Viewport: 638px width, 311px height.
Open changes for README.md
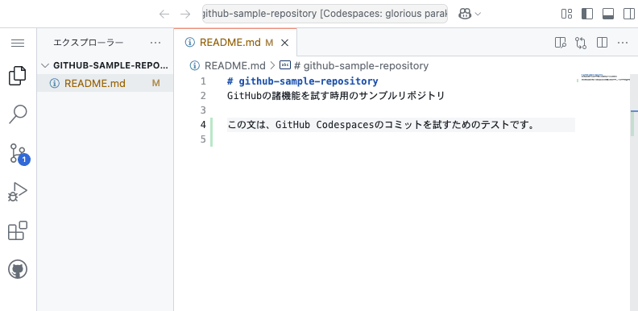pos(581,43)
